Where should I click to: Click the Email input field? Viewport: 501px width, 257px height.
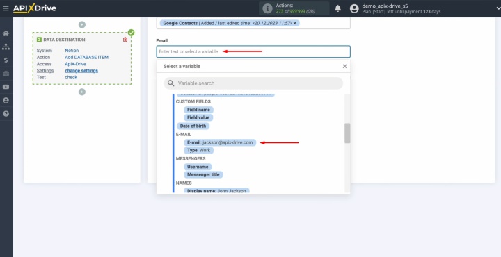tap(253, 51)
